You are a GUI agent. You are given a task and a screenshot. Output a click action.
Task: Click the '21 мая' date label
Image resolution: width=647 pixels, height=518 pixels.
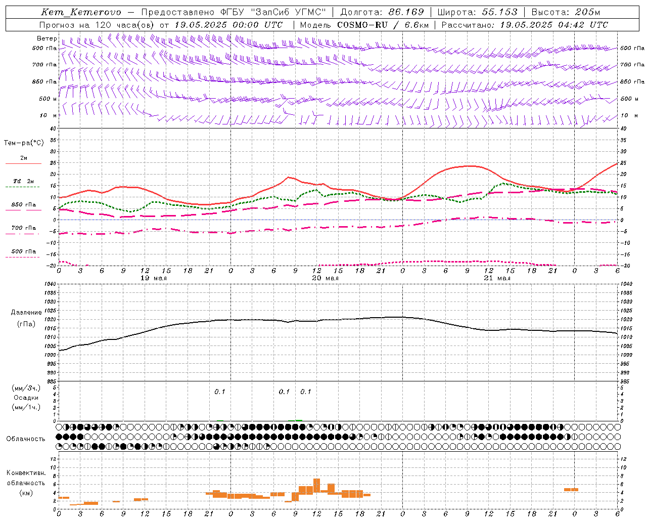[x=497, y=278]
